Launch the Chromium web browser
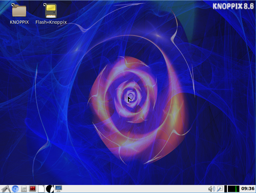Image resolution: width=256 pixels, height=193 pixels. (x=15, y=189)
